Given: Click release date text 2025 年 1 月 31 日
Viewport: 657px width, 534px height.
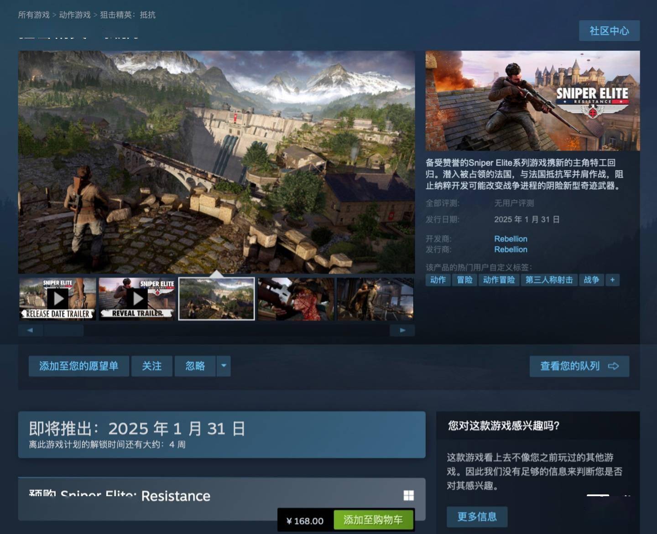Looking at the screenshot, I should [x=527, y=219].
